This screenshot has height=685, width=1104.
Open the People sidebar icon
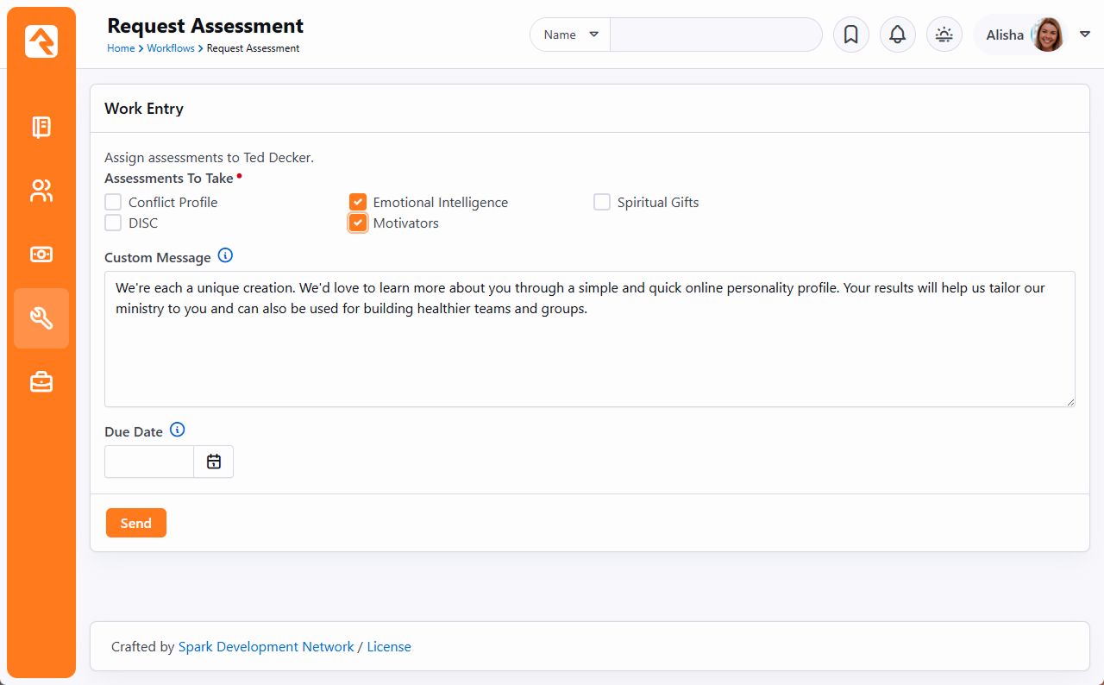41,191
